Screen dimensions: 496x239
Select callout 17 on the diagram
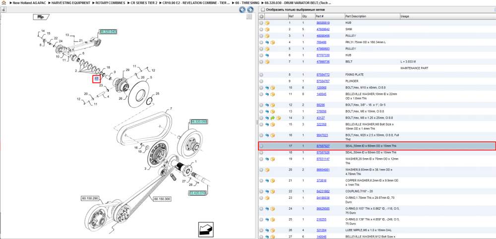(x=97, y=79)
